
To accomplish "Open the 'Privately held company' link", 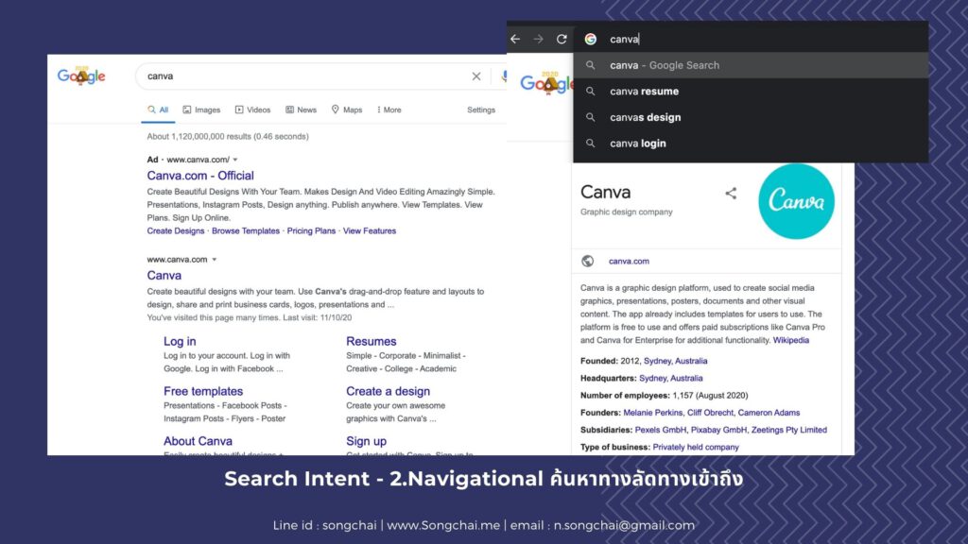I will pos(696,447).
